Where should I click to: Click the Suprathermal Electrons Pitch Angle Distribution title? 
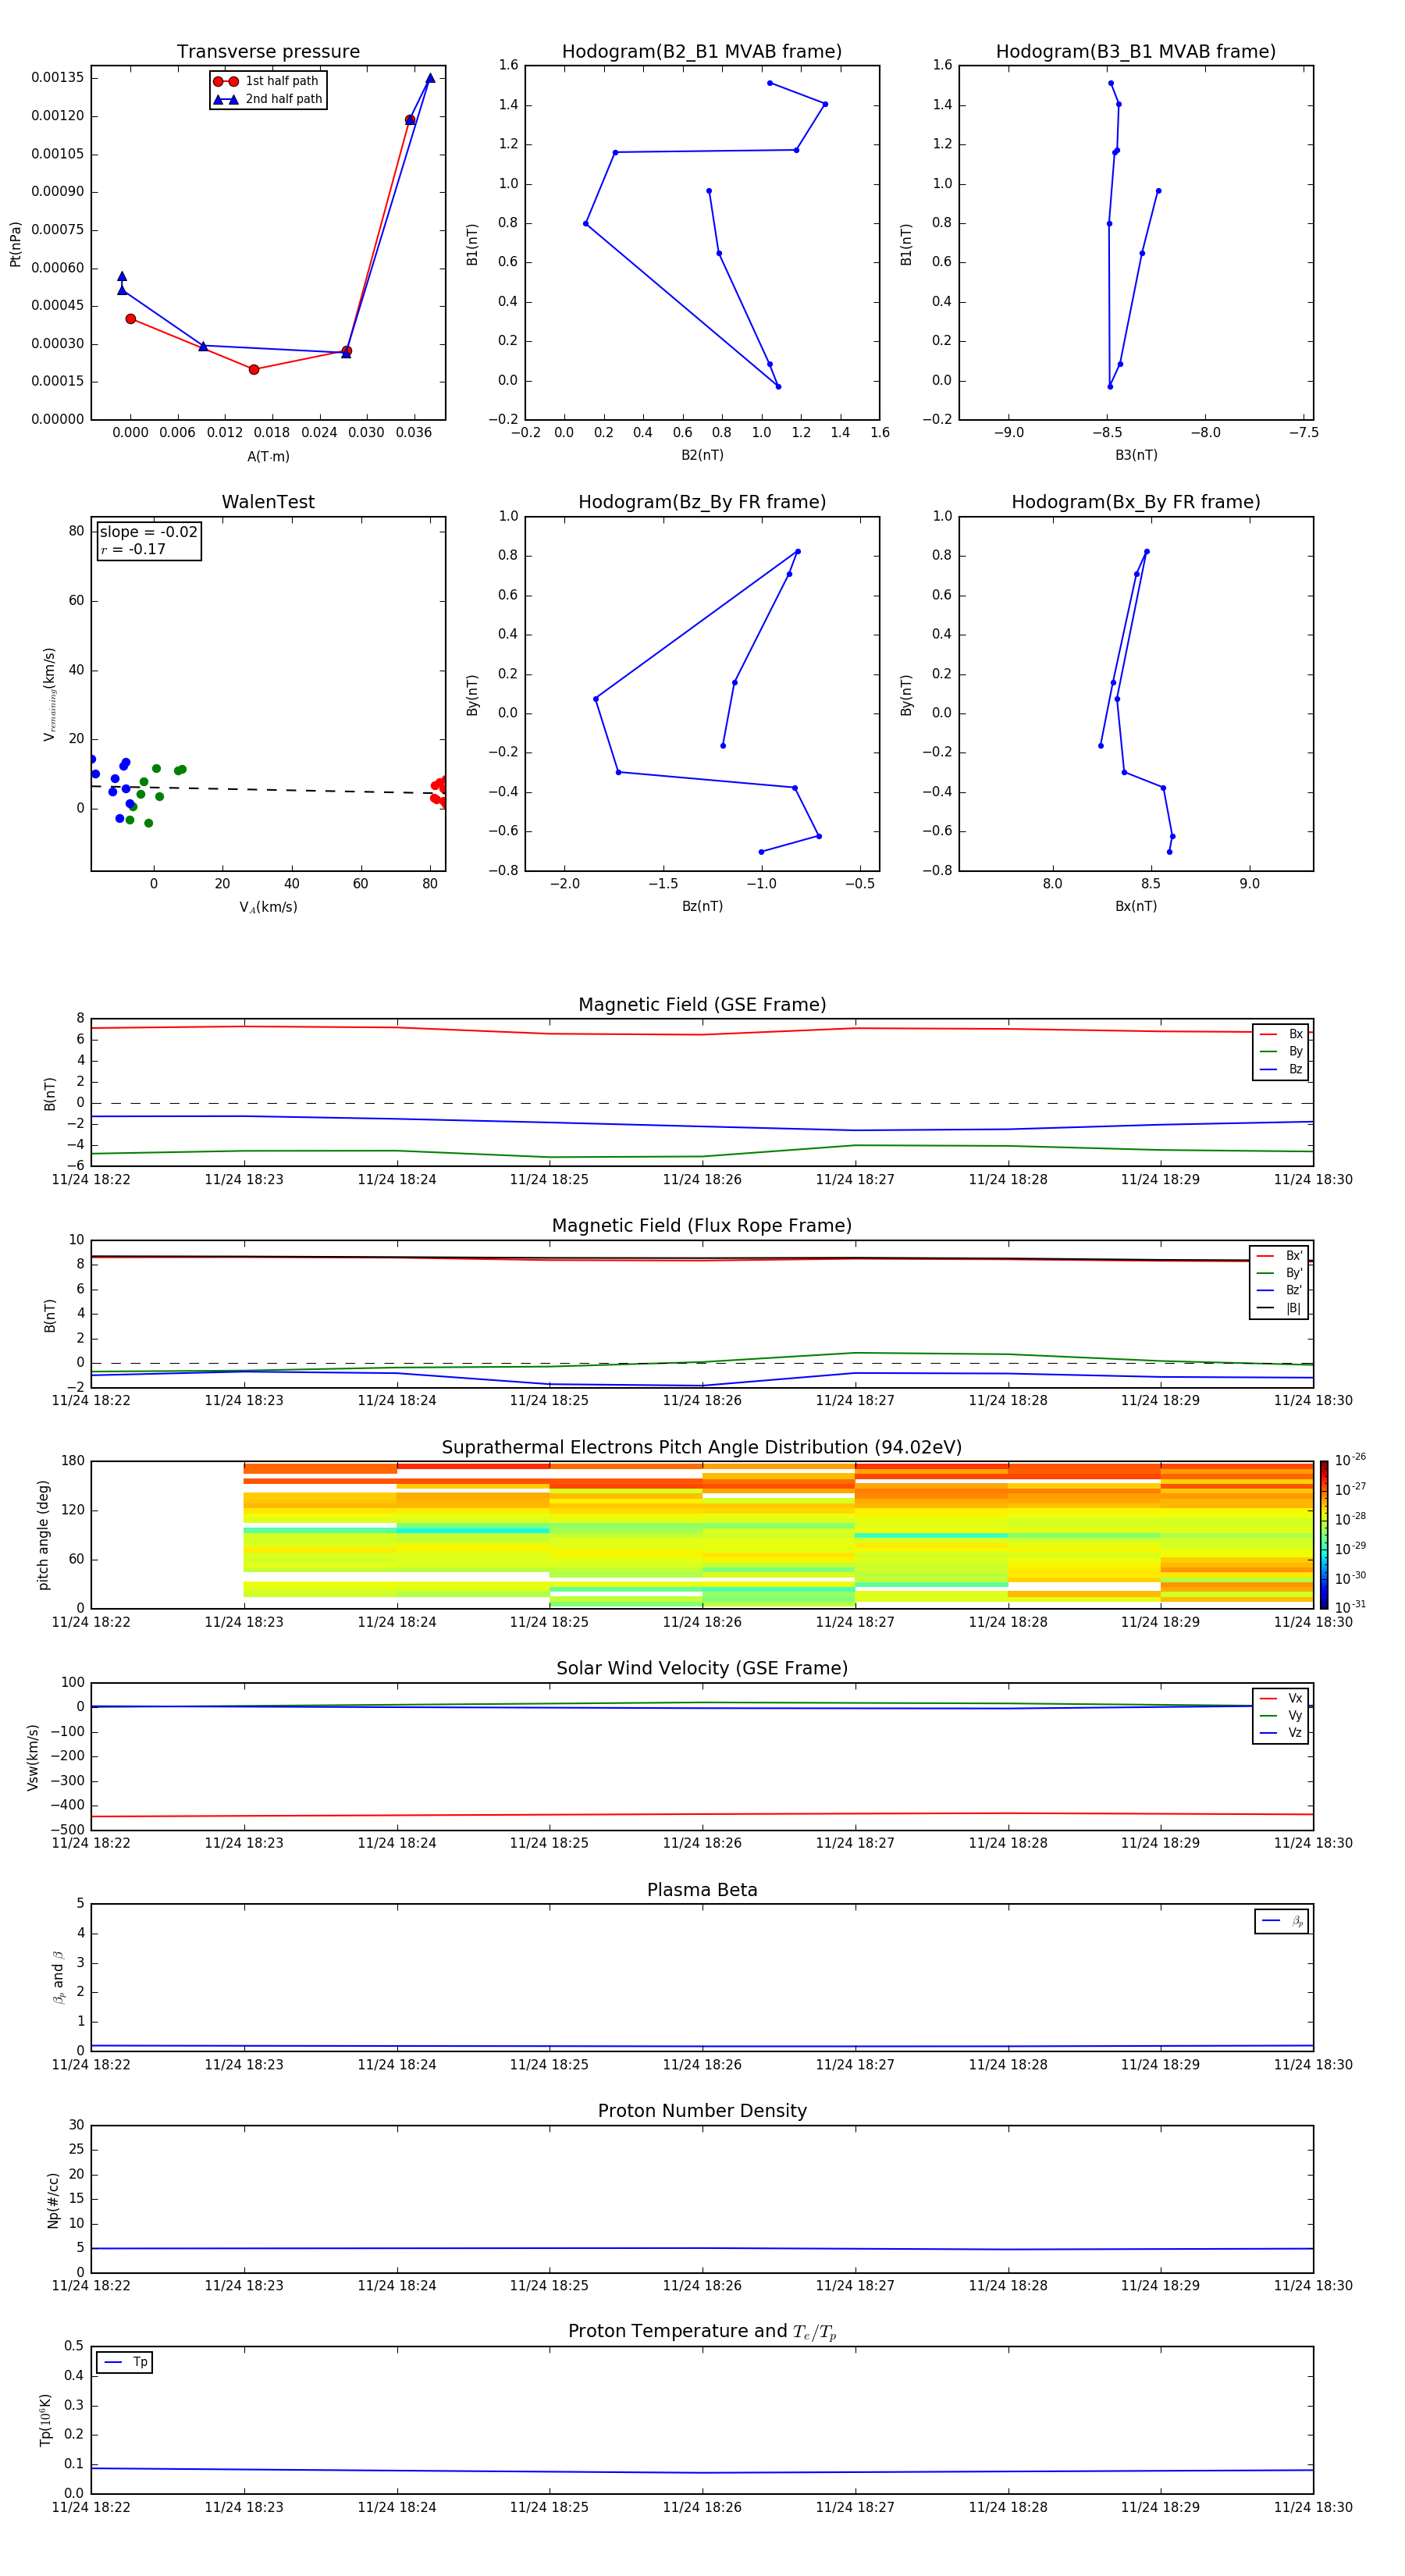[x=702, y=1448]
